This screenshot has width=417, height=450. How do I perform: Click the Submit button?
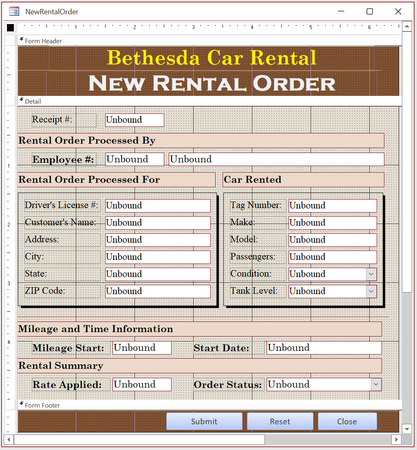point(204,421)
